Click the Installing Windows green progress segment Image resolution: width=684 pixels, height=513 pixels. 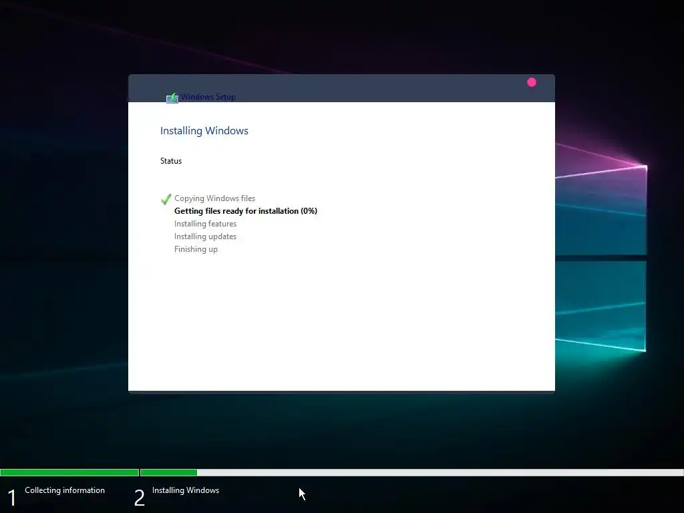(169, 472)
